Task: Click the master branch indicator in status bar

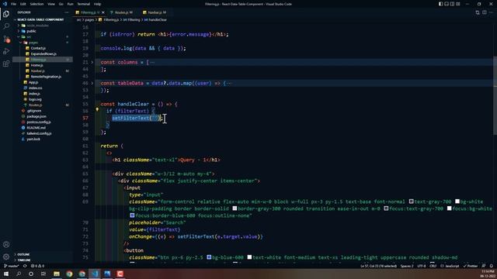Action: pos(11,266)
